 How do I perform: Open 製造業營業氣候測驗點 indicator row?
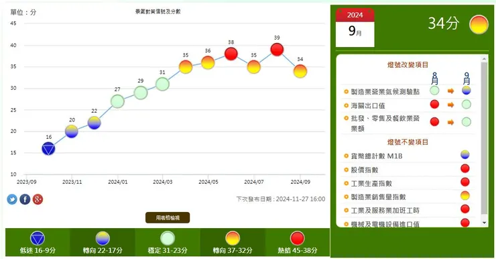(408, 91)
